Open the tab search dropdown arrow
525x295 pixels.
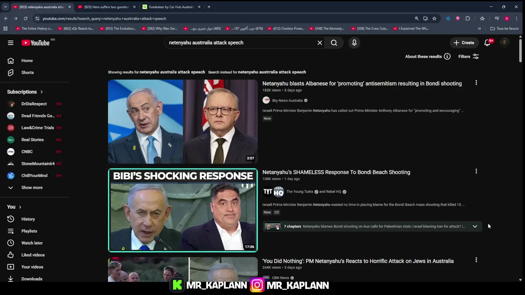5,7
